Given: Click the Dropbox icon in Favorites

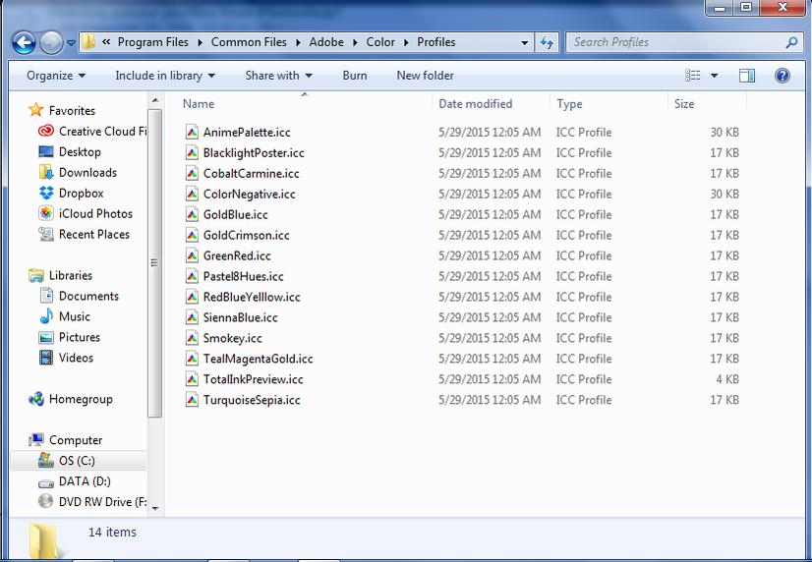Looking at the screenshot, I should coord(45,194).
